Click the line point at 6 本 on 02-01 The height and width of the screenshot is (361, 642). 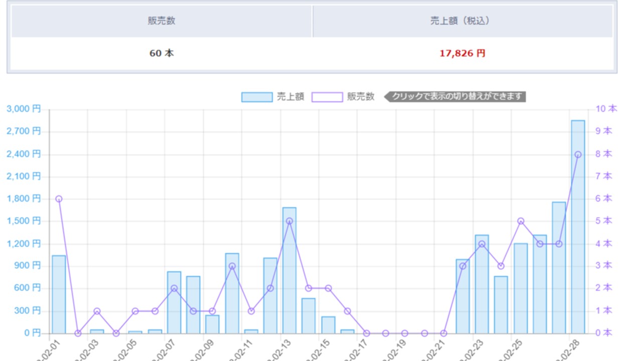[59, 199]
